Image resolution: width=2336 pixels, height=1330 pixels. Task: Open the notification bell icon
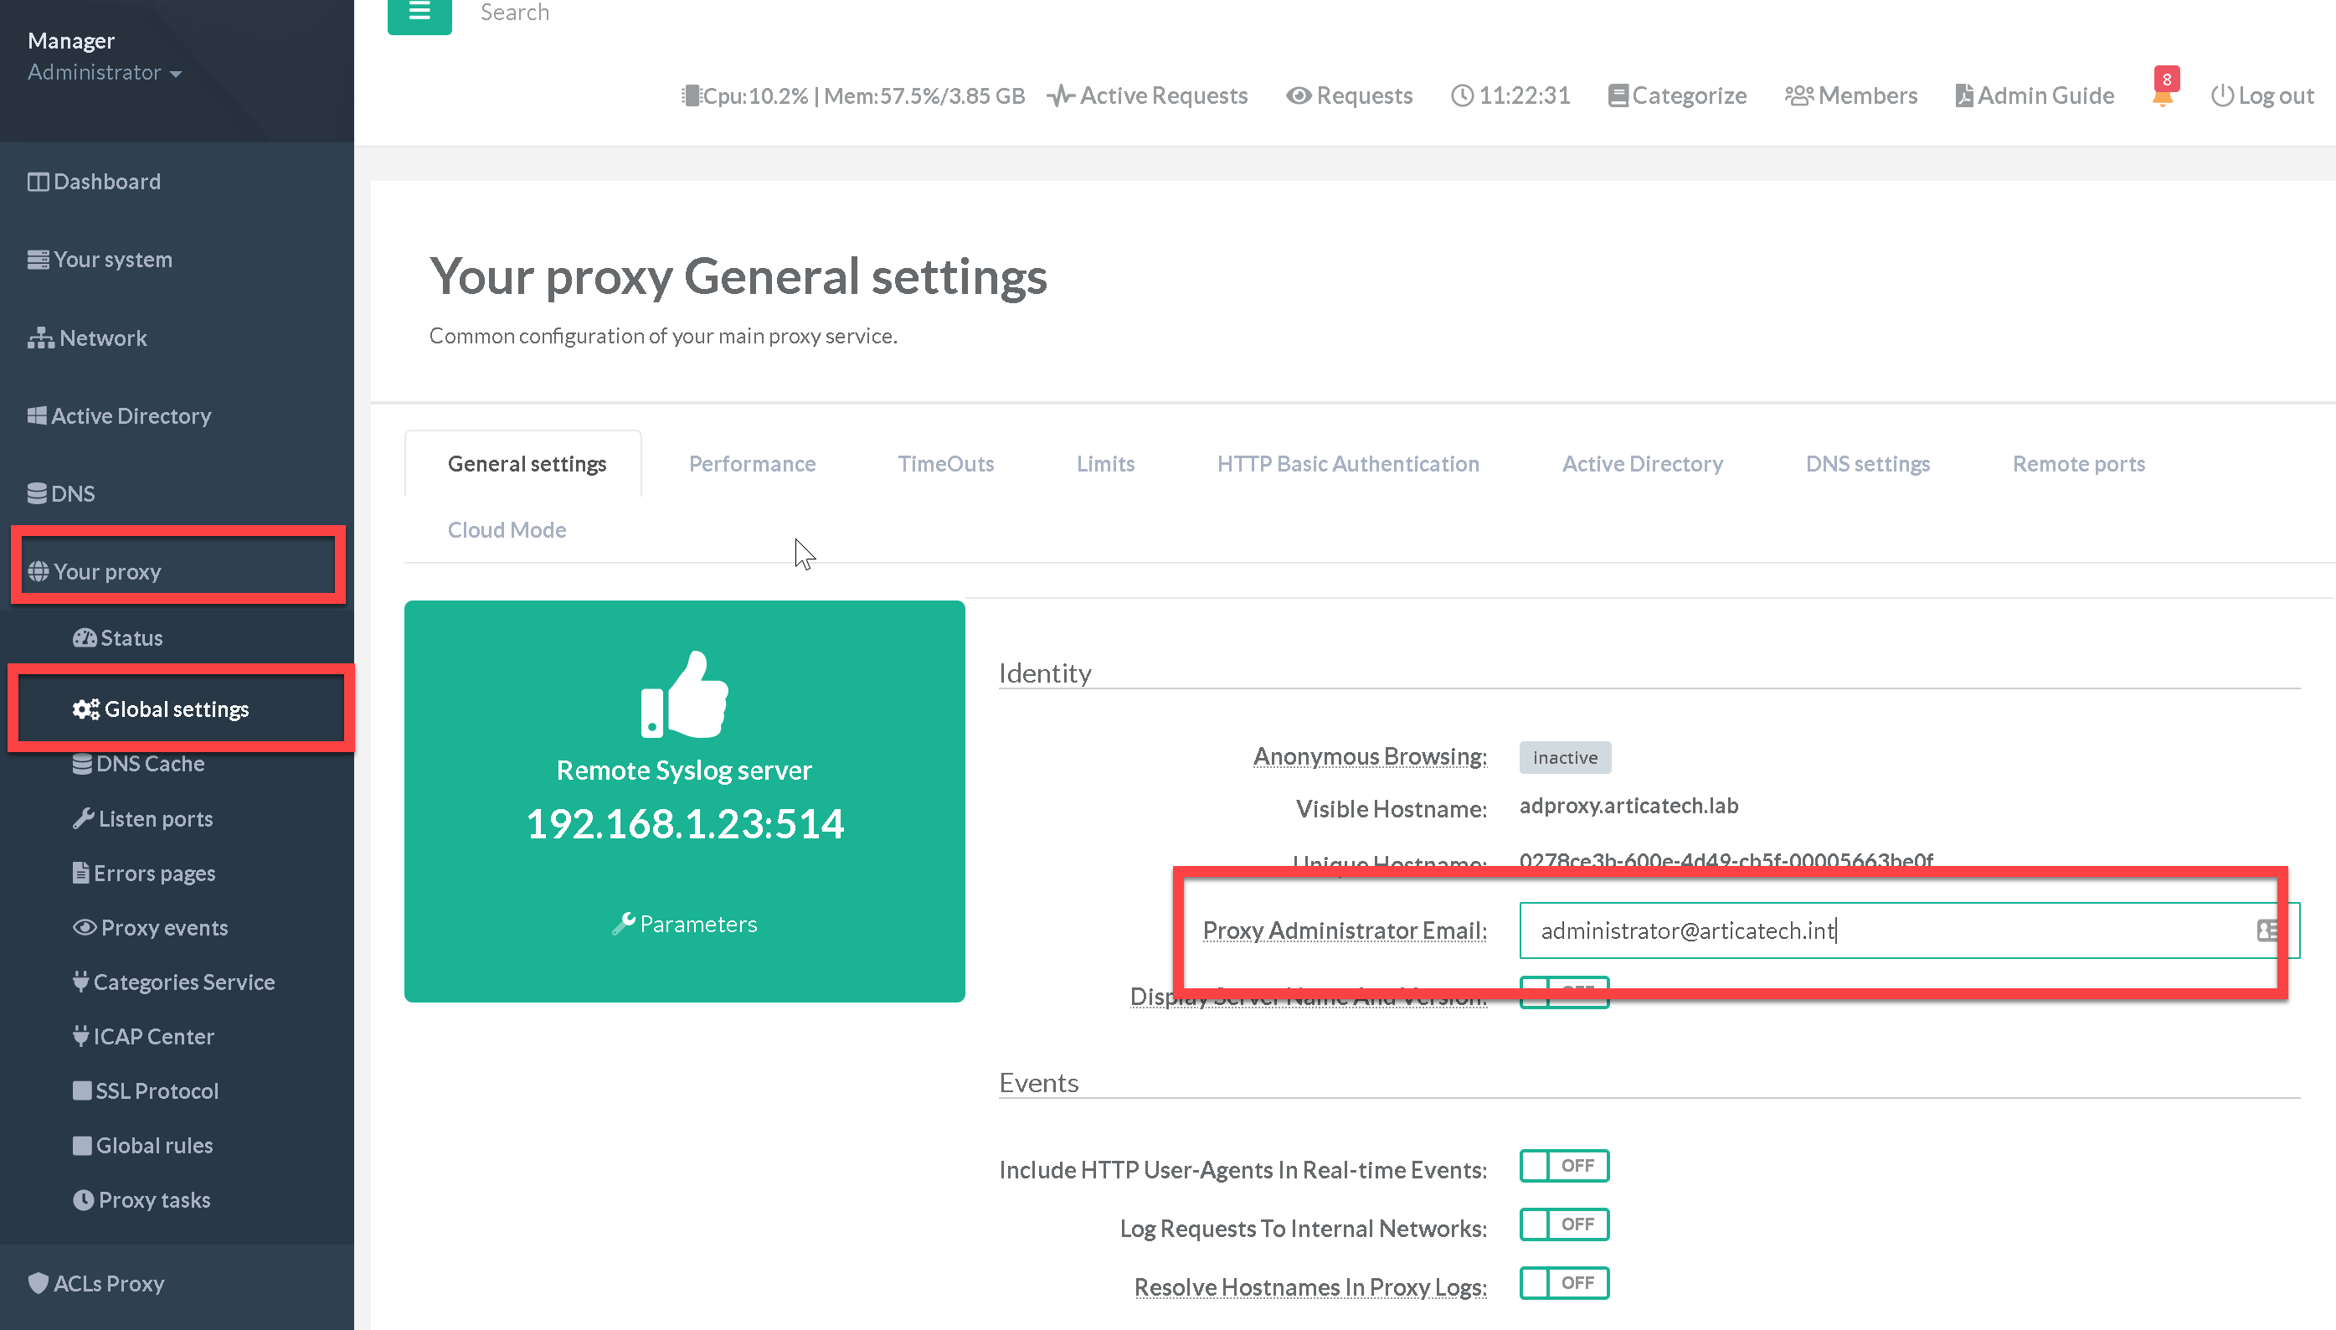point(2162,97)
